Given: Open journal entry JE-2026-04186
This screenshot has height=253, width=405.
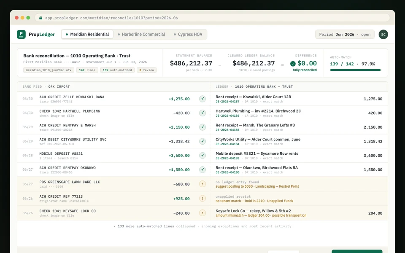Looking at the screenshot, I should point(227,116).
